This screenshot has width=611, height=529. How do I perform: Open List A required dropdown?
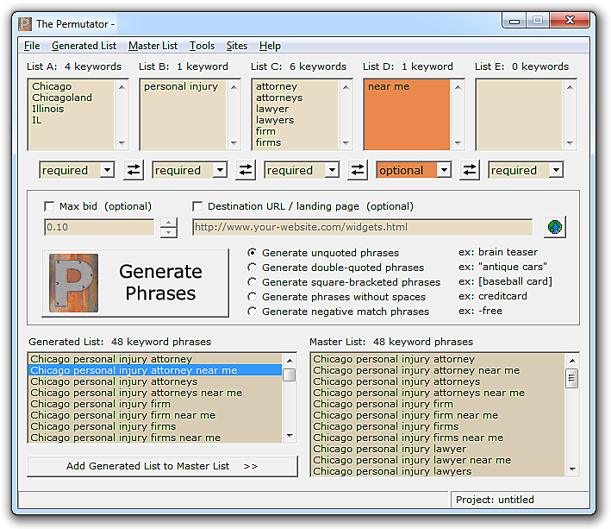pos(107,170)
